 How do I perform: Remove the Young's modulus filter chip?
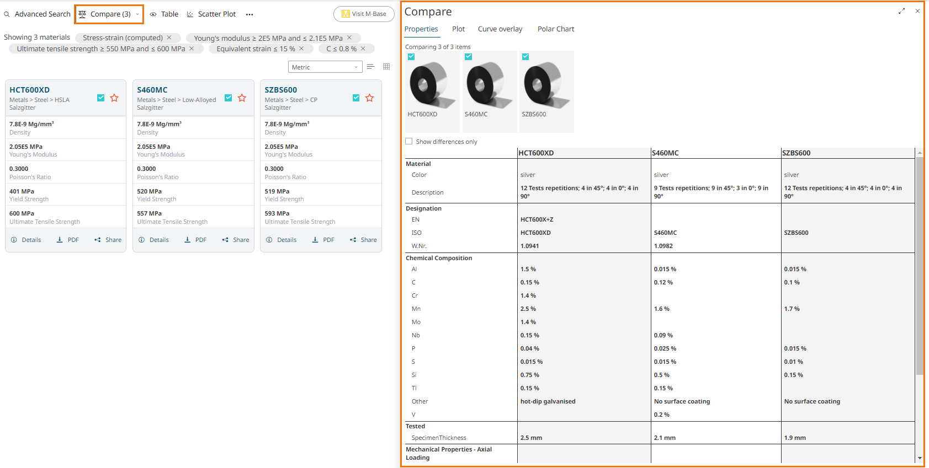[x=349, y=37]
